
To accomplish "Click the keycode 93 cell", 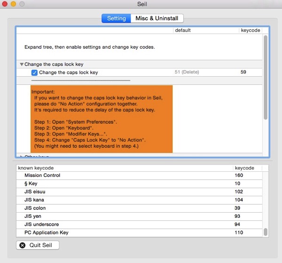I will pyautogui.click(x=237, y=216).
